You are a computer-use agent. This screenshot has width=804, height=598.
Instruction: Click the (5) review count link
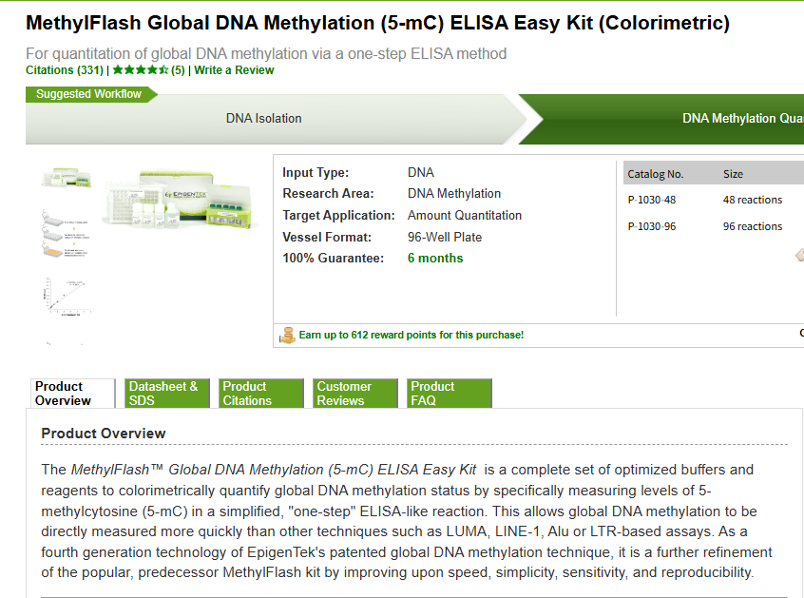[178, 70]
